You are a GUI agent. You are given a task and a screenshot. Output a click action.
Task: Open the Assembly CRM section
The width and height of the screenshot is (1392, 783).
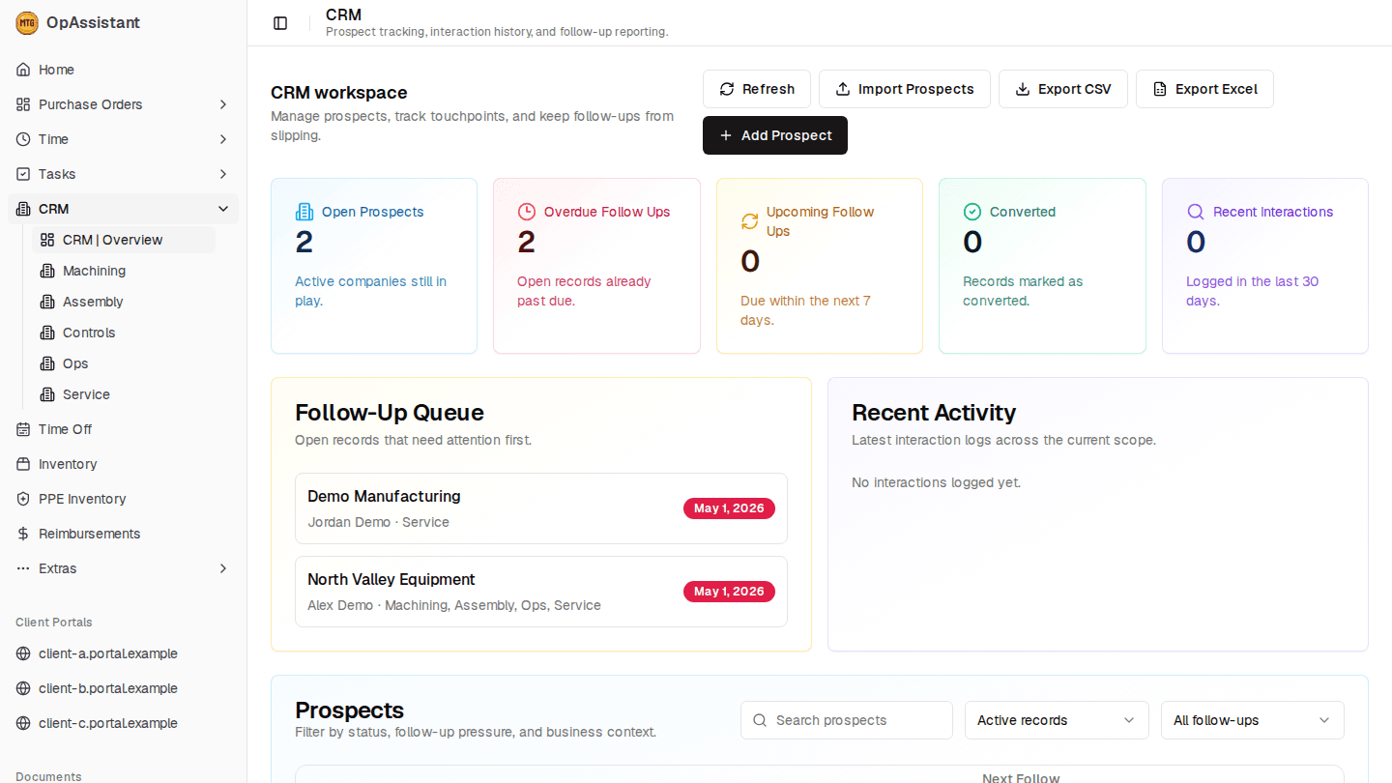click(124, 302)
